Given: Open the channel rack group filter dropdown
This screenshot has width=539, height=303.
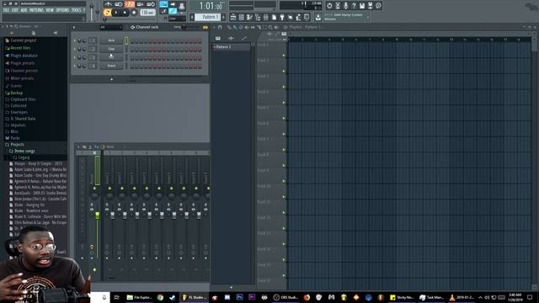Looking at the screenshot, I should 110,27.
